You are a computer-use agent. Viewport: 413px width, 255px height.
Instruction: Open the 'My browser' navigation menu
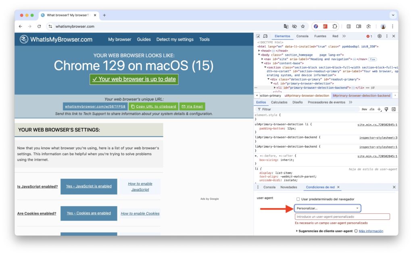pos(119,40)
